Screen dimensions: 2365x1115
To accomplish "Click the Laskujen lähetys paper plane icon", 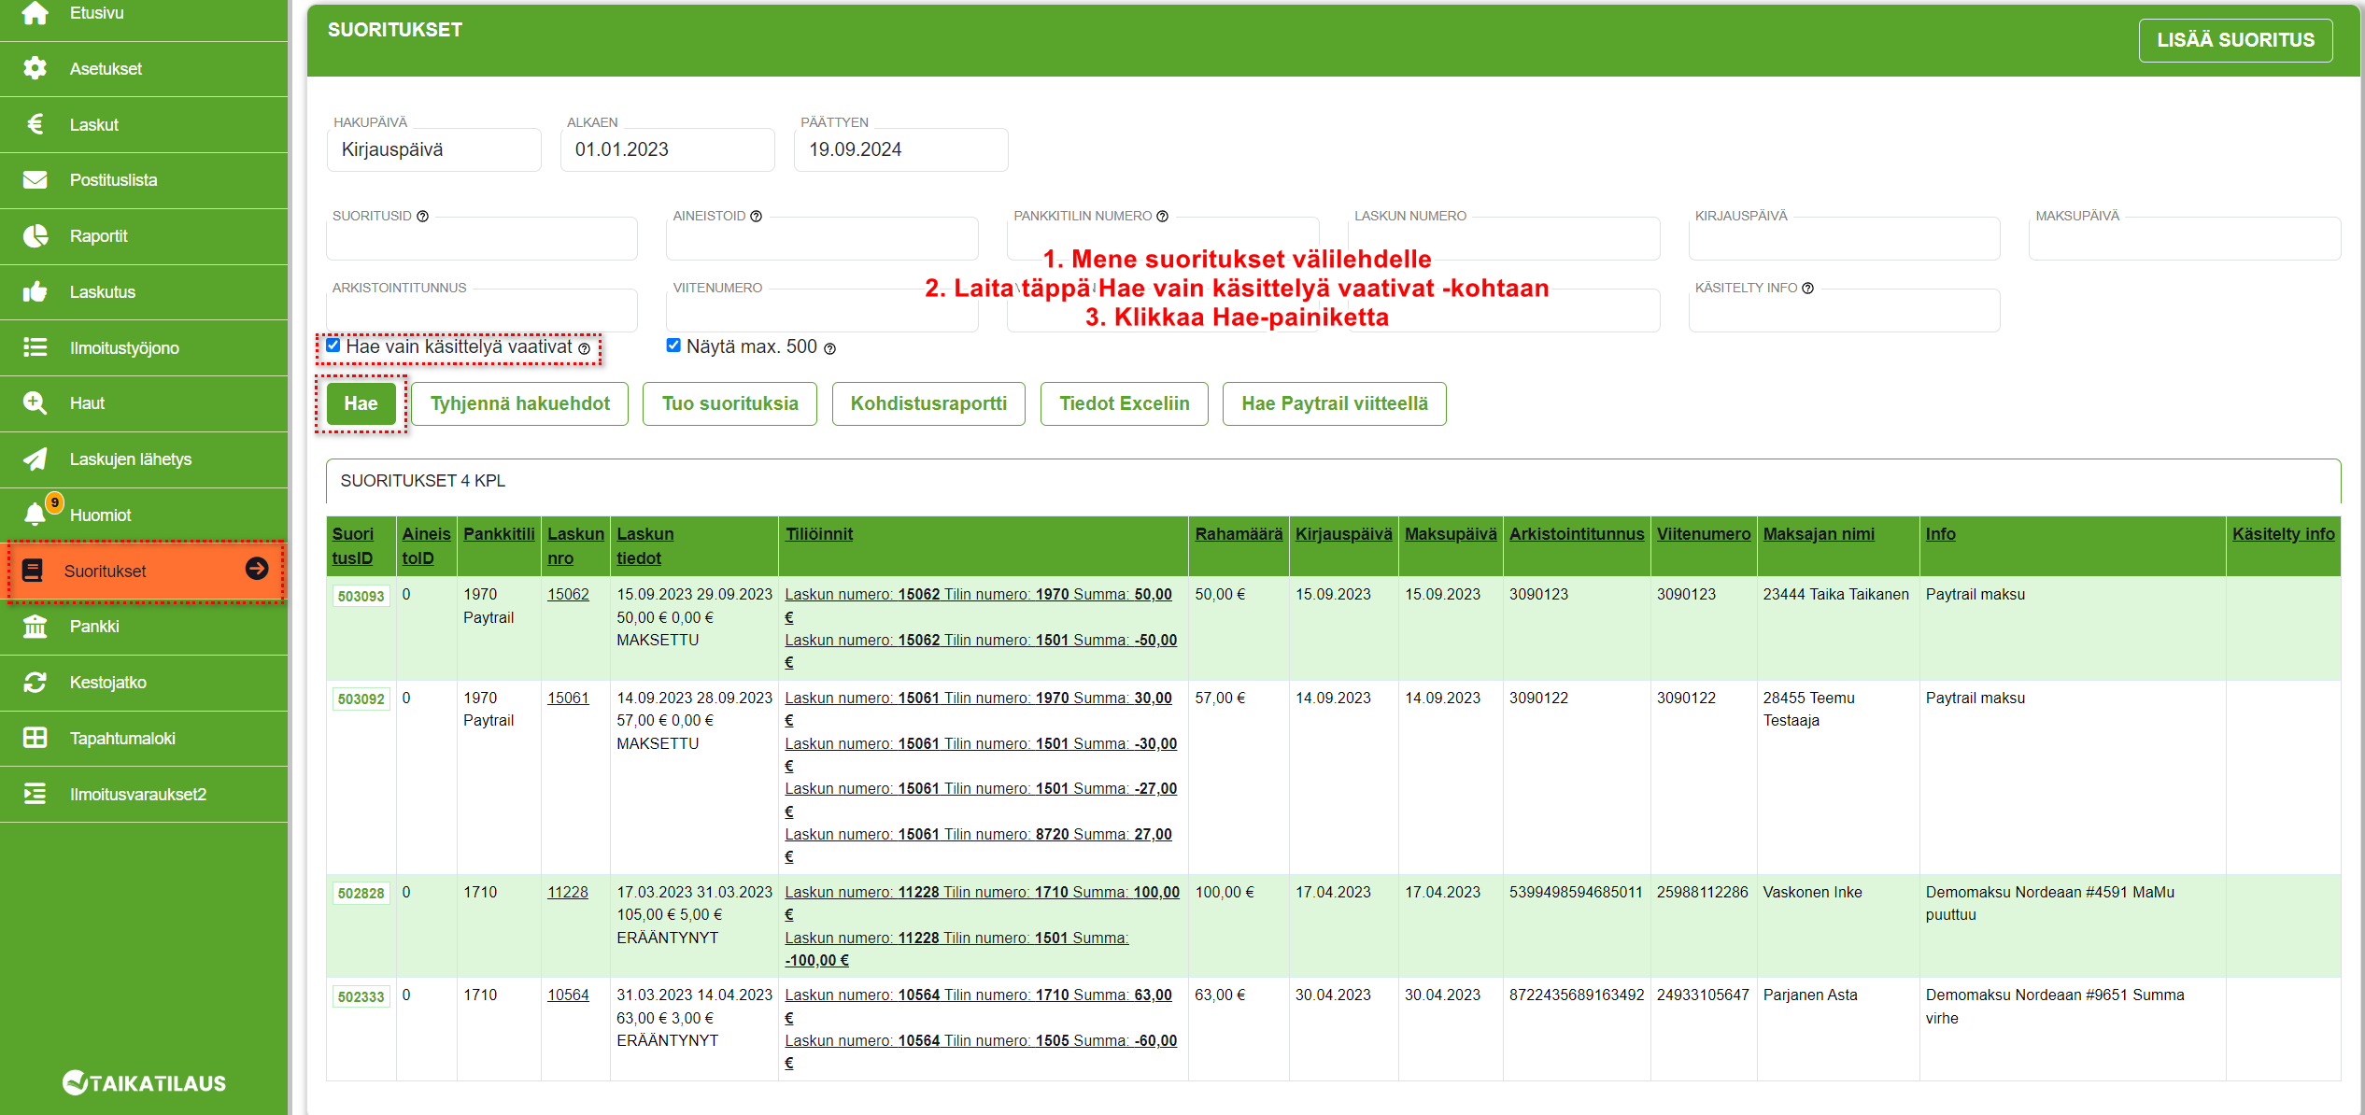I will tap(35, 459).
